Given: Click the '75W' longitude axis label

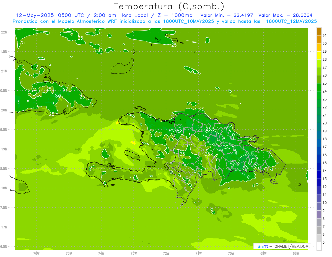Looking at the screenshot, I should coord(69,253).
